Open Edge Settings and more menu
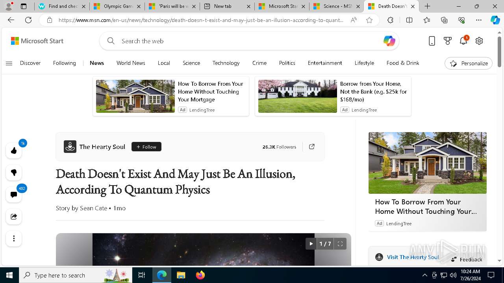The height and width of the screenshot is (283, 504). pyautogui.click(x=479, y=20)
